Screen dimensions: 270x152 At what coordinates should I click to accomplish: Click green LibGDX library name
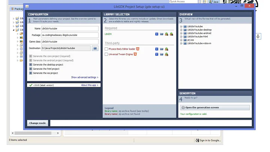(108, 34)
